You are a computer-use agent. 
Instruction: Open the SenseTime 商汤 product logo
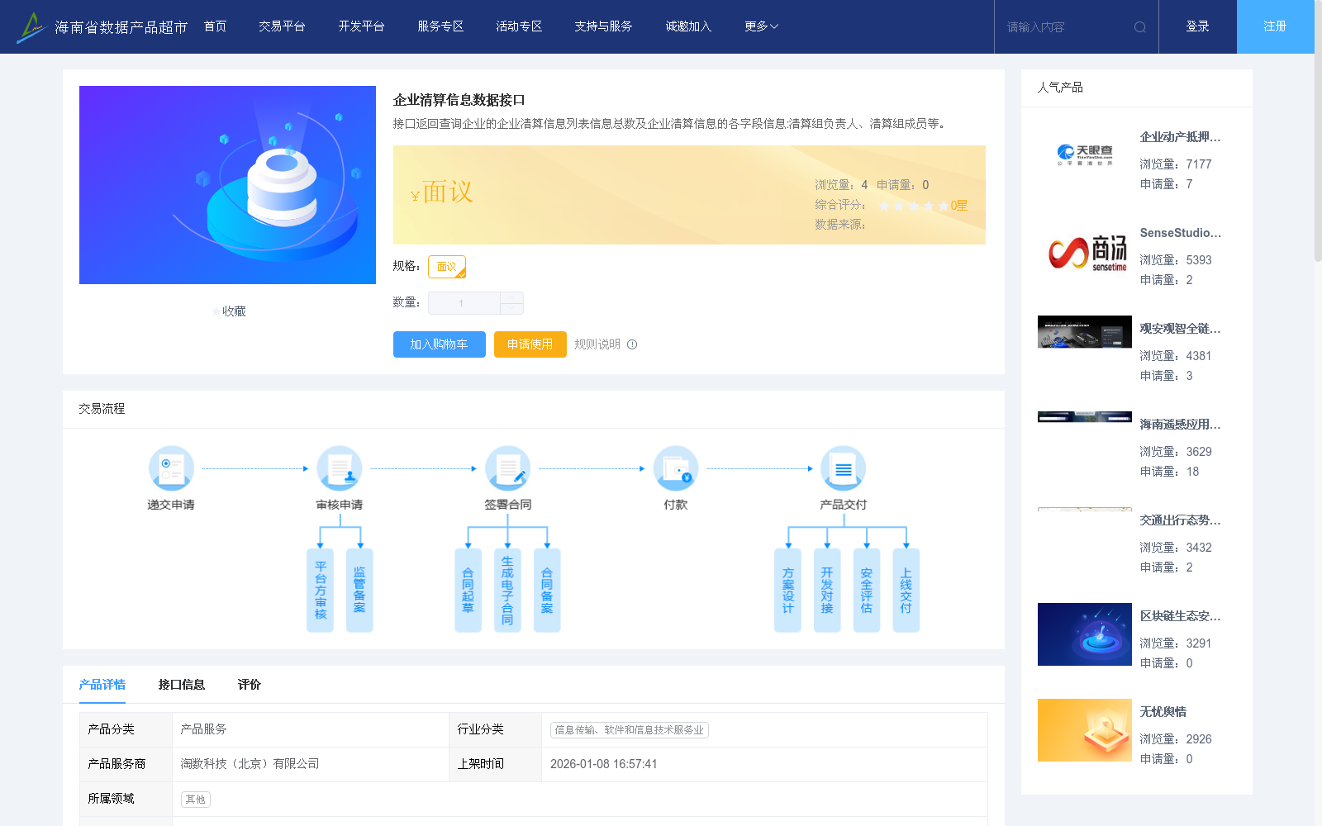pyautogui.click(x=1085, y=252)
